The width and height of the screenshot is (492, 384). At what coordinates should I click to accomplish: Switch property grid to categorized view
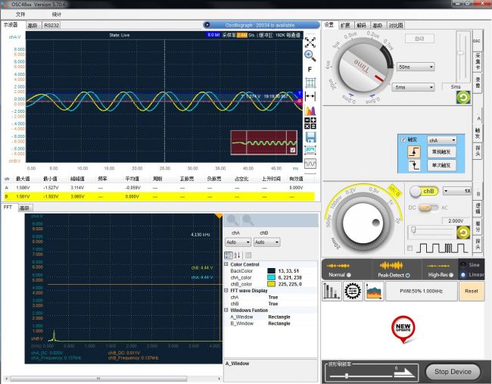(x=229, y=255)
